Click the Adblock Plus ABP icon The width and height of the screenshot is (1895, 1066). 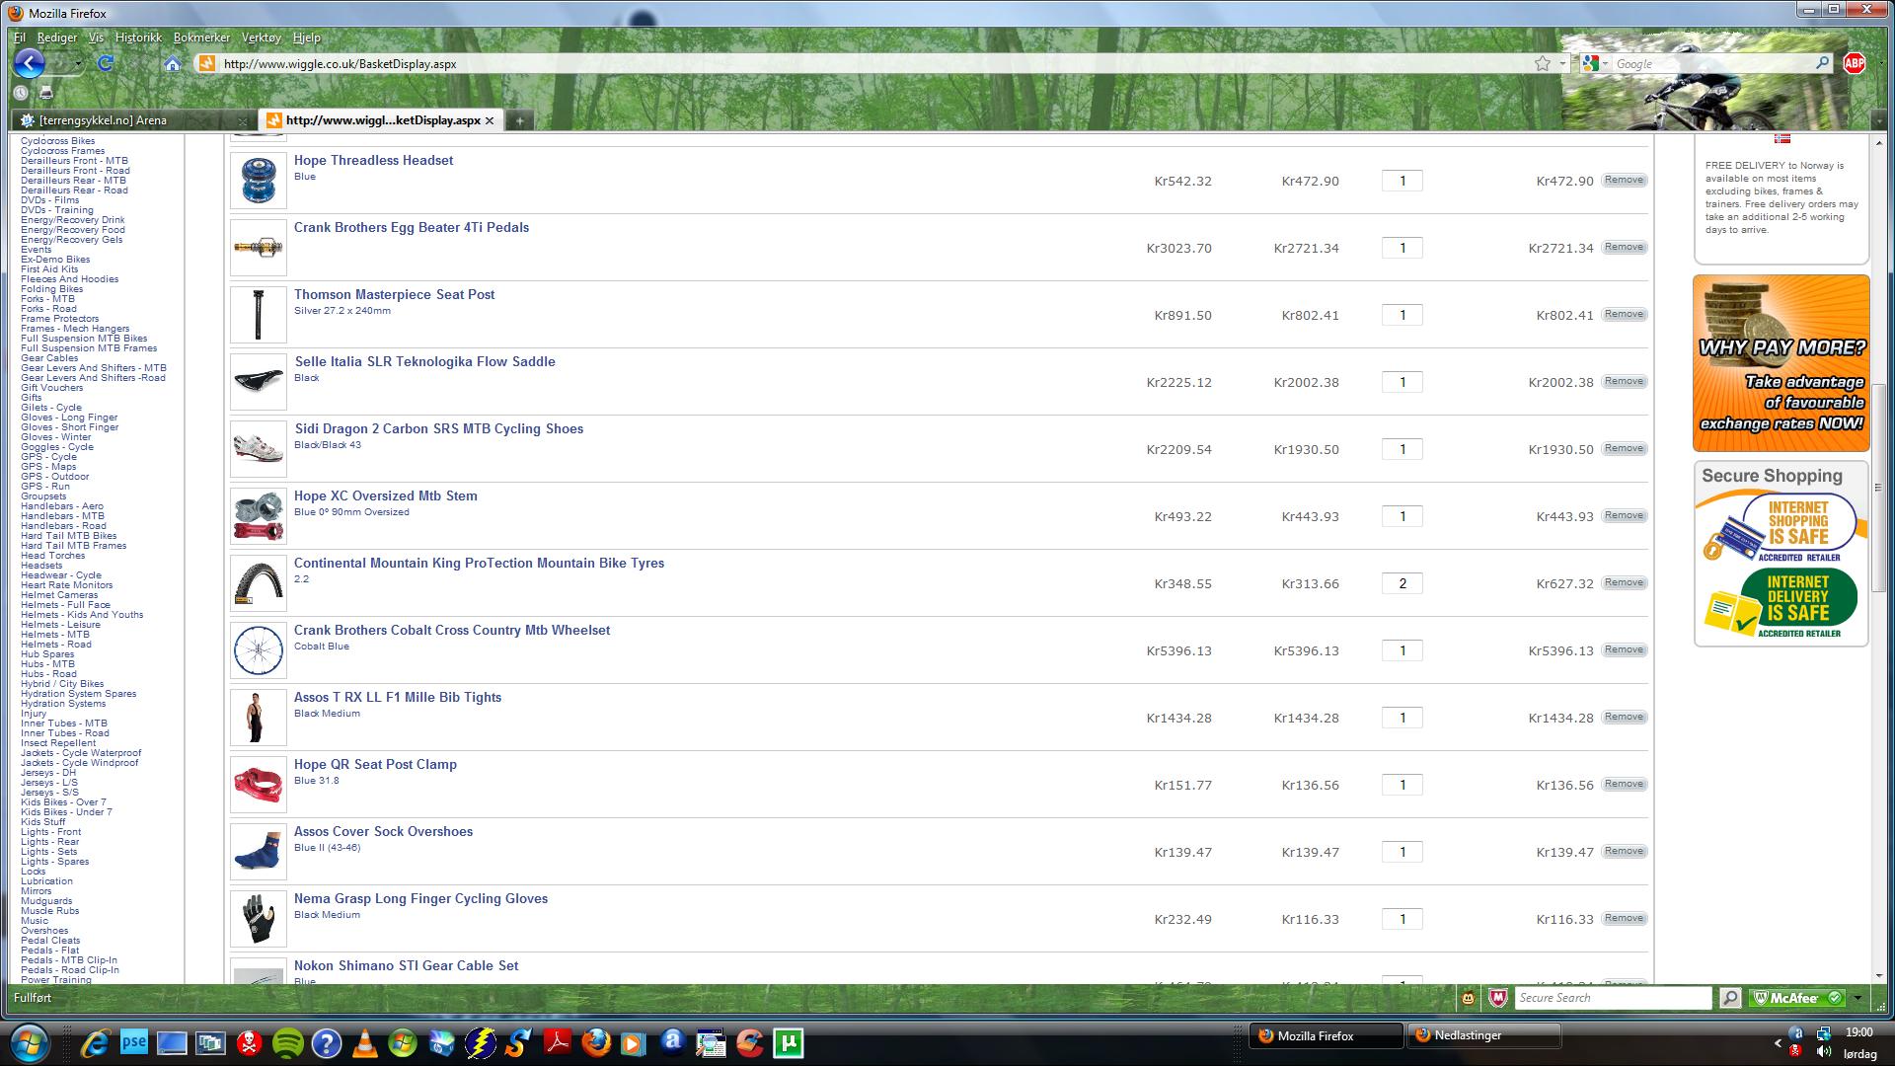point(1854,63)
